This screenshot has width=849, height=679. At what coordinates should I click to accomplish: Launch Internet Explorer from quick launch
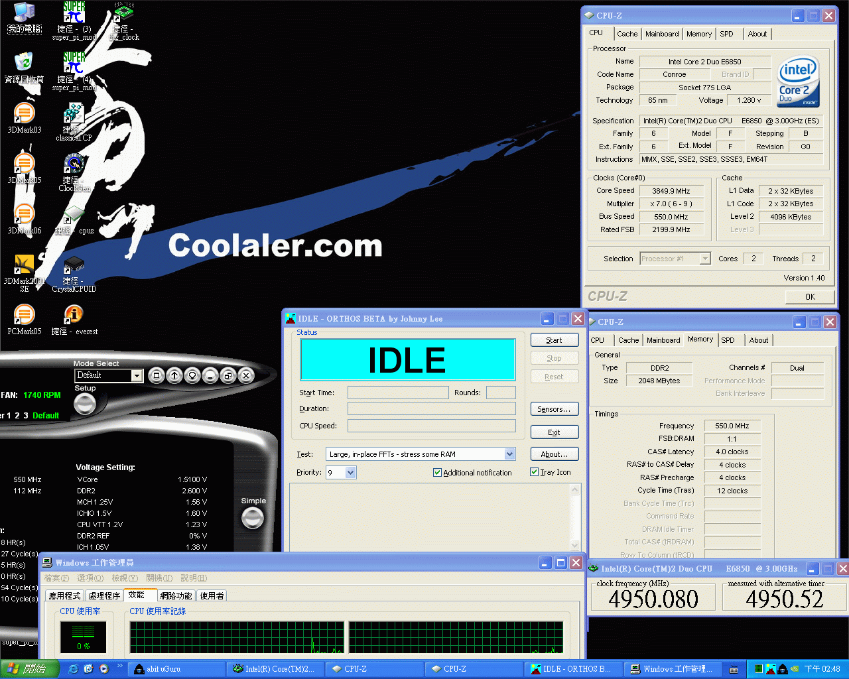pyautogui.click(x=73, y=669)
